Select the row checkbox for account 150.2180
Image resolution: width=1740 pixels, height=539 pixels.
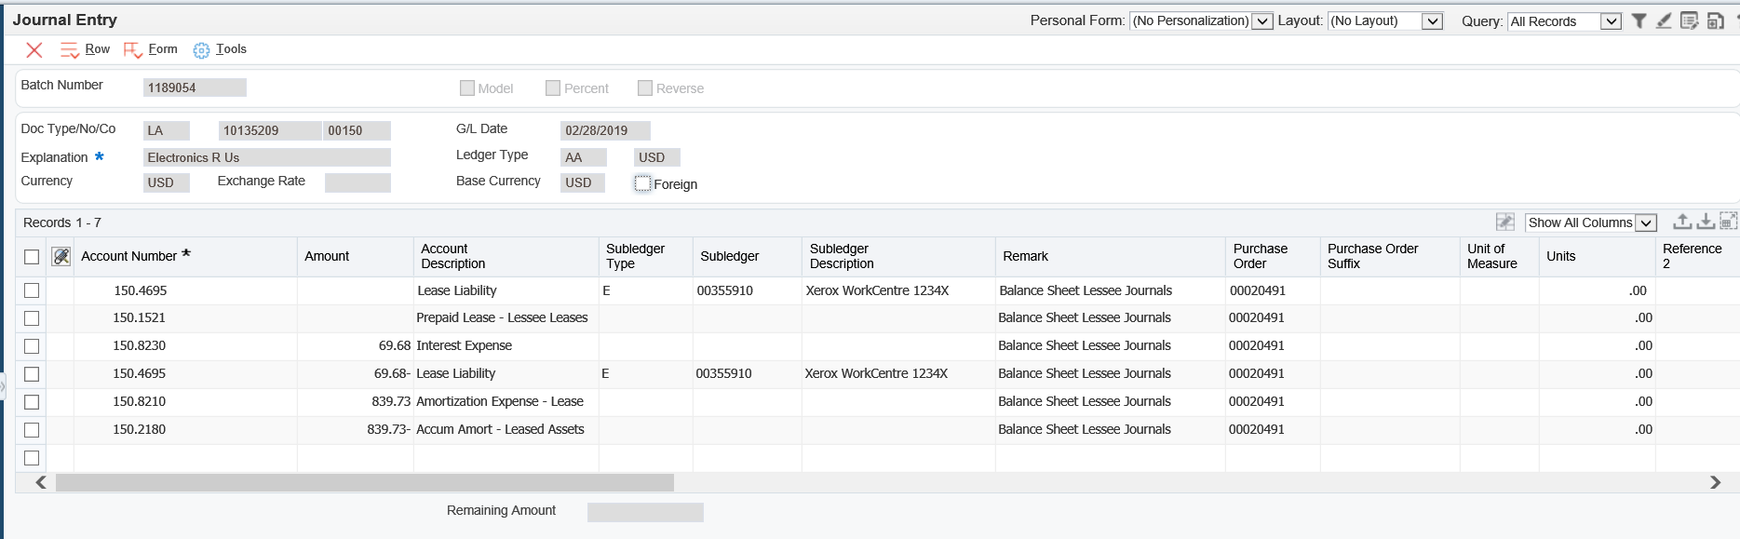(32, 430)
